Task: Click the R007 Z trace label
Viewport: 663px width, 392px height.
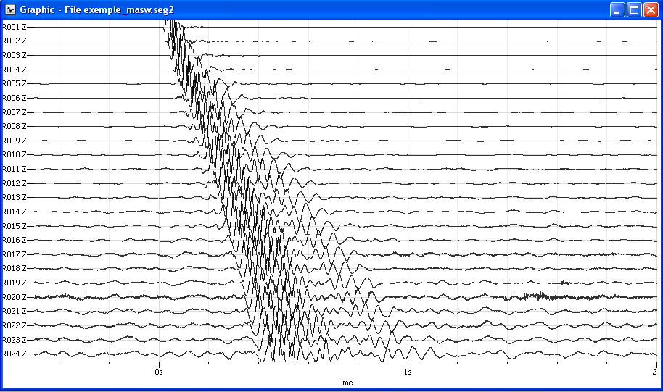Action: [15, 112]
